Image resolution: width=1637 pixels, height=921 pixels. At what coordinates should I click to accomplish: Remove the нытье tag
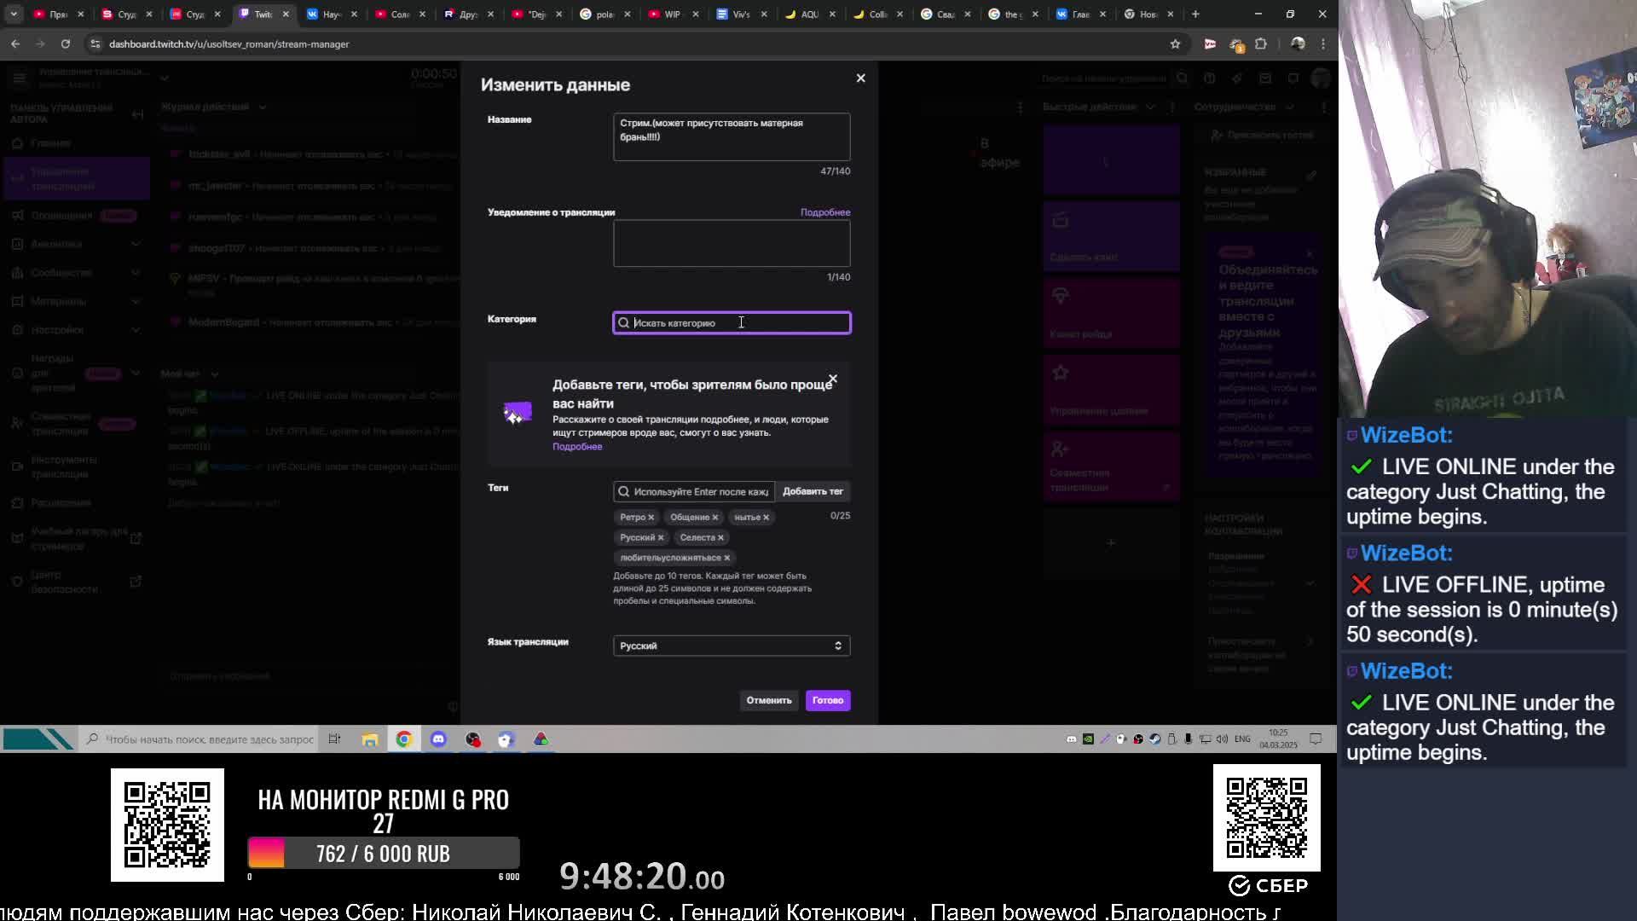pos(766,518)
